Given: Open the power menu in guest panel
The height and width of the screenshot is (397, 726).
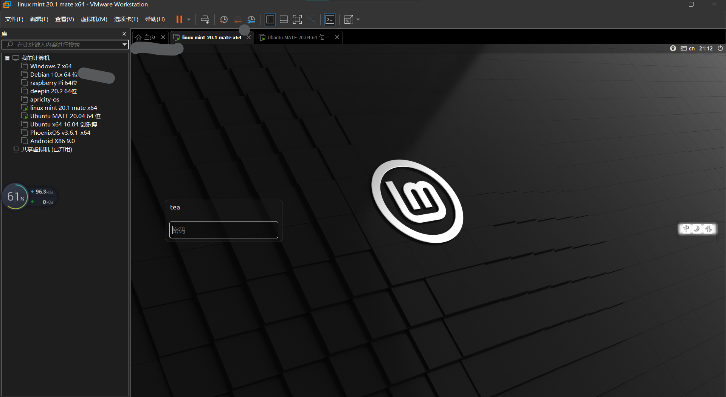Looking at the screenshot, I should tap(720, 48).
